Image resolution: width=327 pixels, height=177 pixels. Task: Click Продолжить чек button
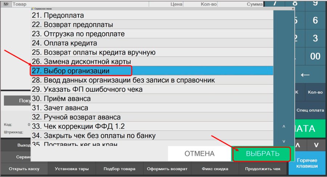263,169
